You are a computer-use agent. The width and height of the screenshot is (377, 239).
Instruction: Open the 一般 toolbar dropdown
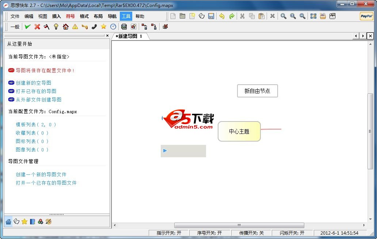(14, 27)
